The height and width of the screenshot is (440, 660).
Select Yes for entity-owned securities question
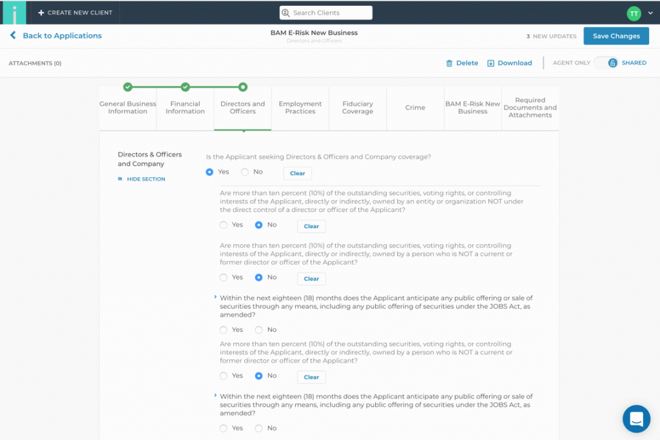pyautogui.click(x=224, y=225)
